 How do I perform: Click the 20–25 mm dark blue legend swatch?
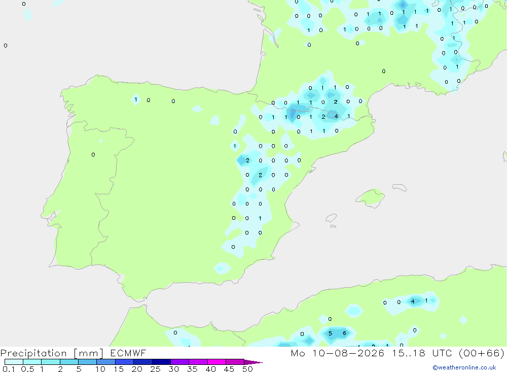click(x=143, y=362)
